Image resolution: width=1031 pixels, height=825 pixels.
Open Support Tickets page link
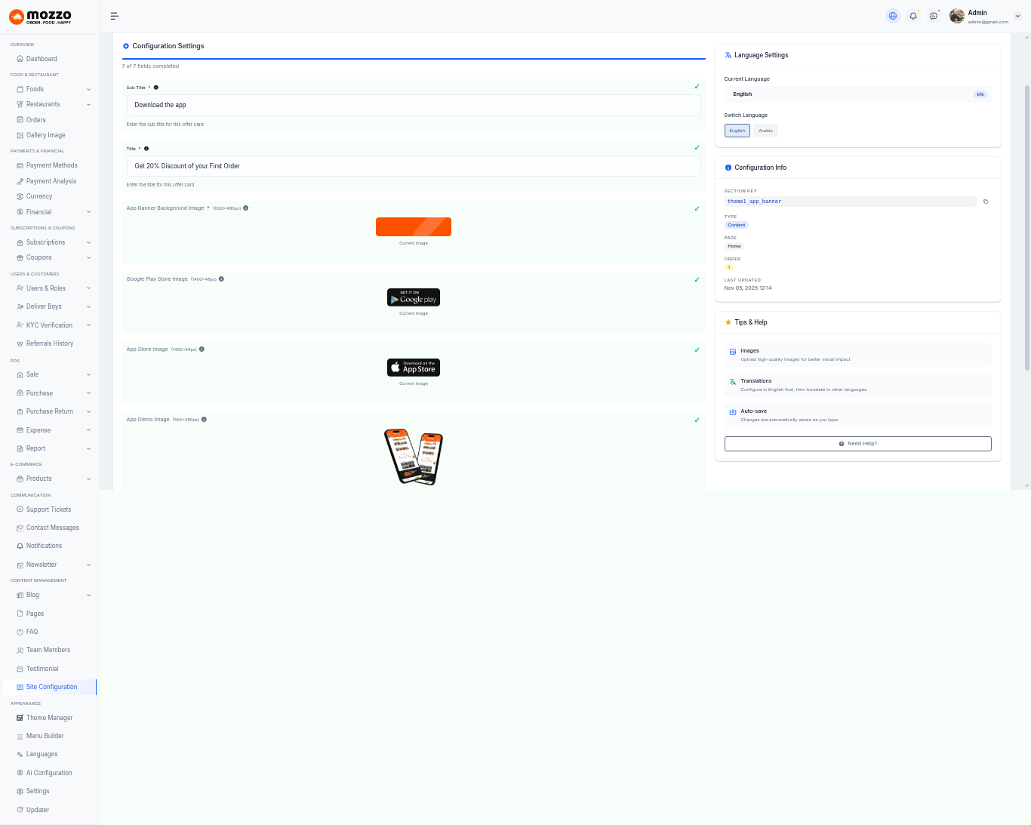click(48, 509)
